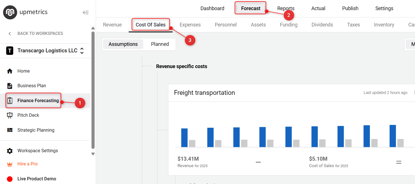Click the Business Plan document icon
The image size is (415, 184).
point(10,86)
